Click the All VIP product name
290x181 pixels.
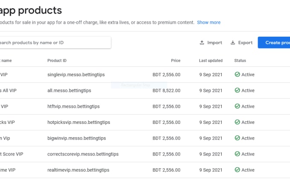click(8, 90)
